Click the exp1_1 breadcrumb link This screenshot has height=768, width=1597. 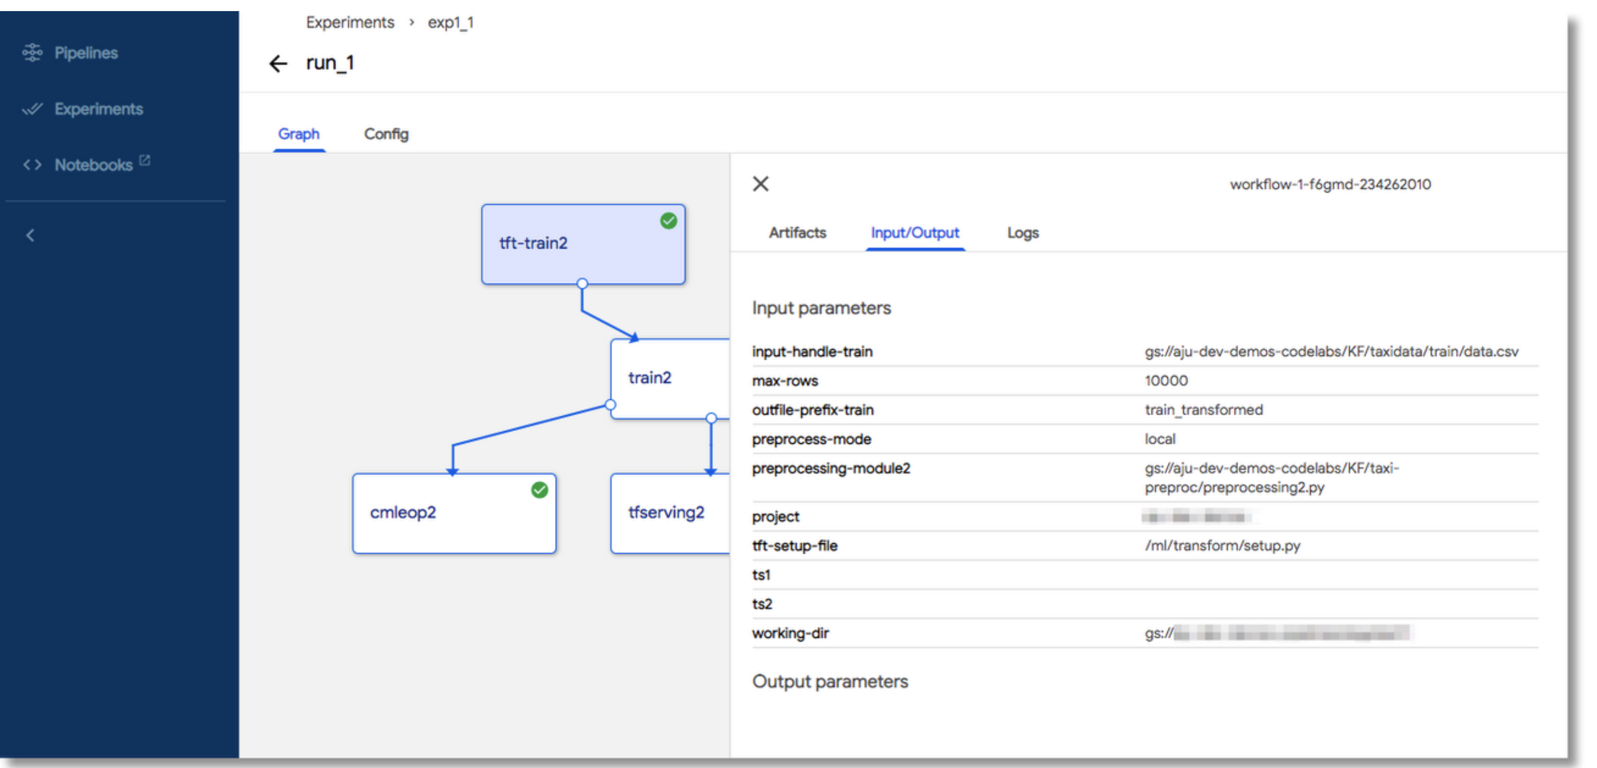click(451, 23)
